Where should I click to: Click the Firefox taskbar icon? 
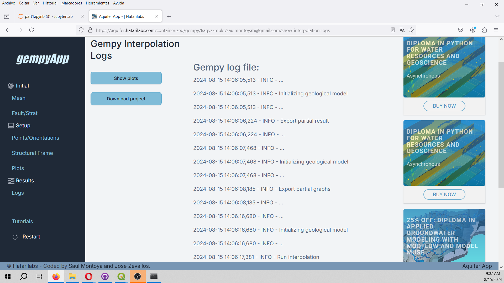click(x=56, y=276)
